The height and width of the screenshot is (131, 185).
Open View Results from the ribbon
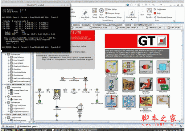pyautogui.click(x=149, y=13)
